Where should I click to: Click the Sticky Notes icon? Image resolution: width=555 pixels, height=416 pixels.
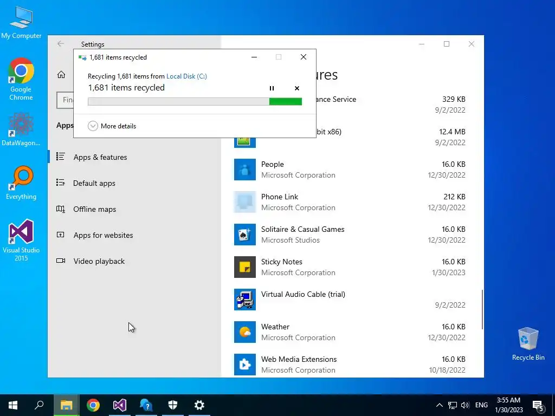tap(245, 267)
